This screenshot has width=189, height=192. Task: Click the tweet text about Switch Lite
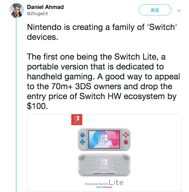103,81
